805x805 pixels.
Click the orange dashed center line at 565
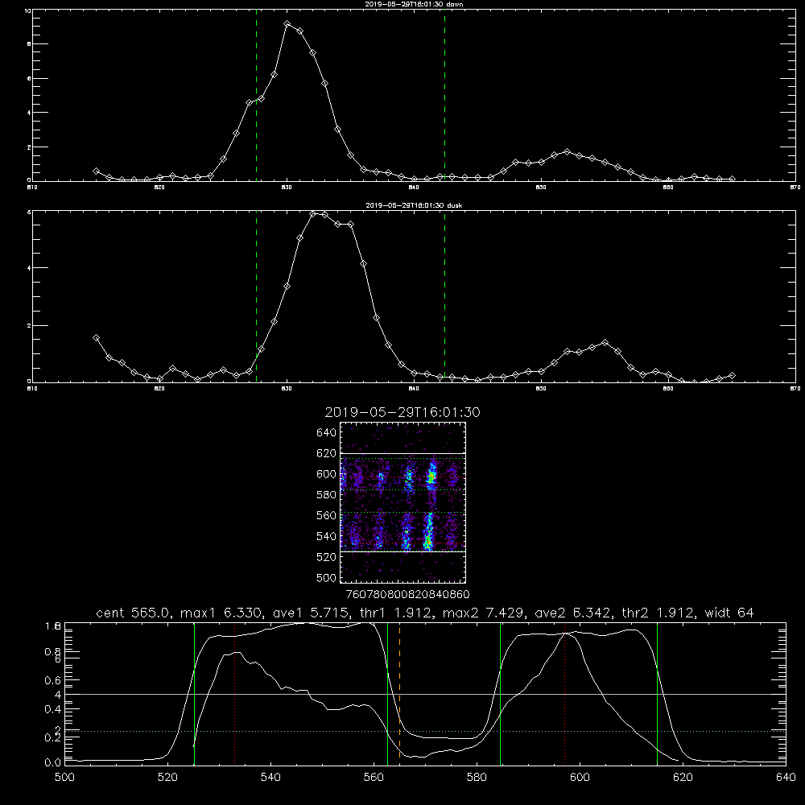pos(399,693)
